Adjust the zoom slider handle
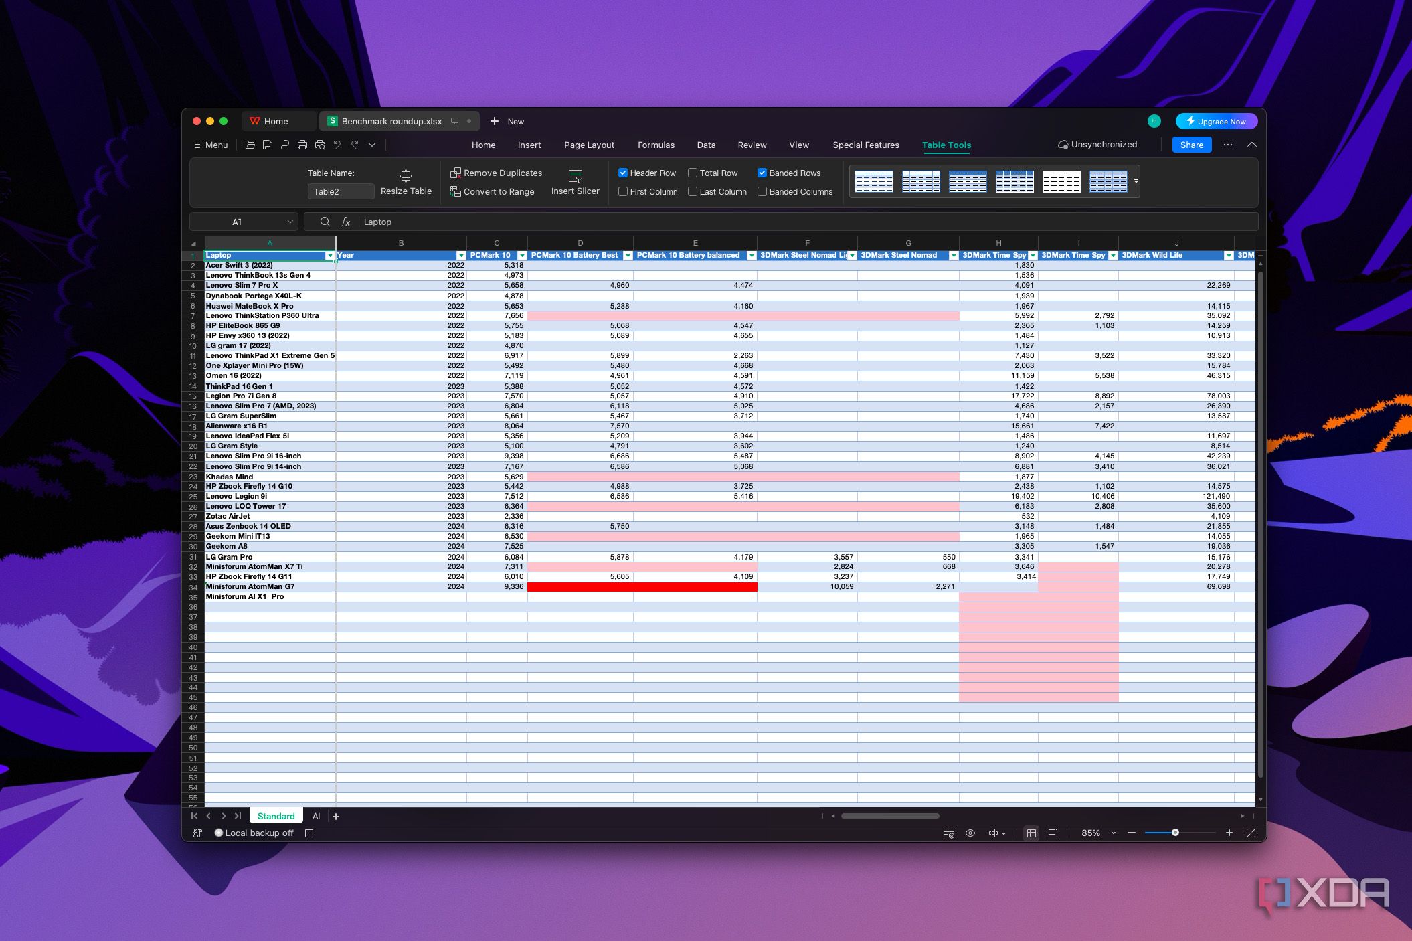 click(x=1175, y=833)
